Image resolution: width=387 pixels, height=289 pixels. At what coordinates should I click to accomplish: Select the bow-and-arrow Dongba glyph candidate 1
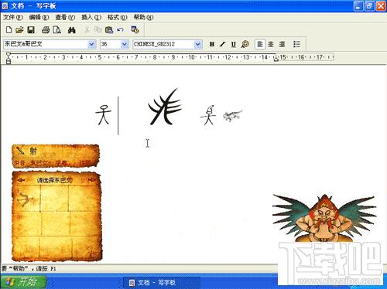pyautogui.click(x=26, y=199)
